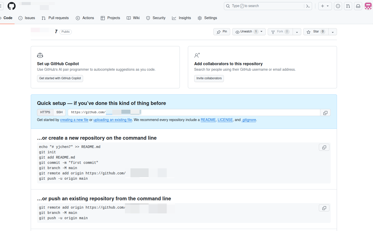View the Insights tab
373x231 pixels.
[x=181, y=18]
